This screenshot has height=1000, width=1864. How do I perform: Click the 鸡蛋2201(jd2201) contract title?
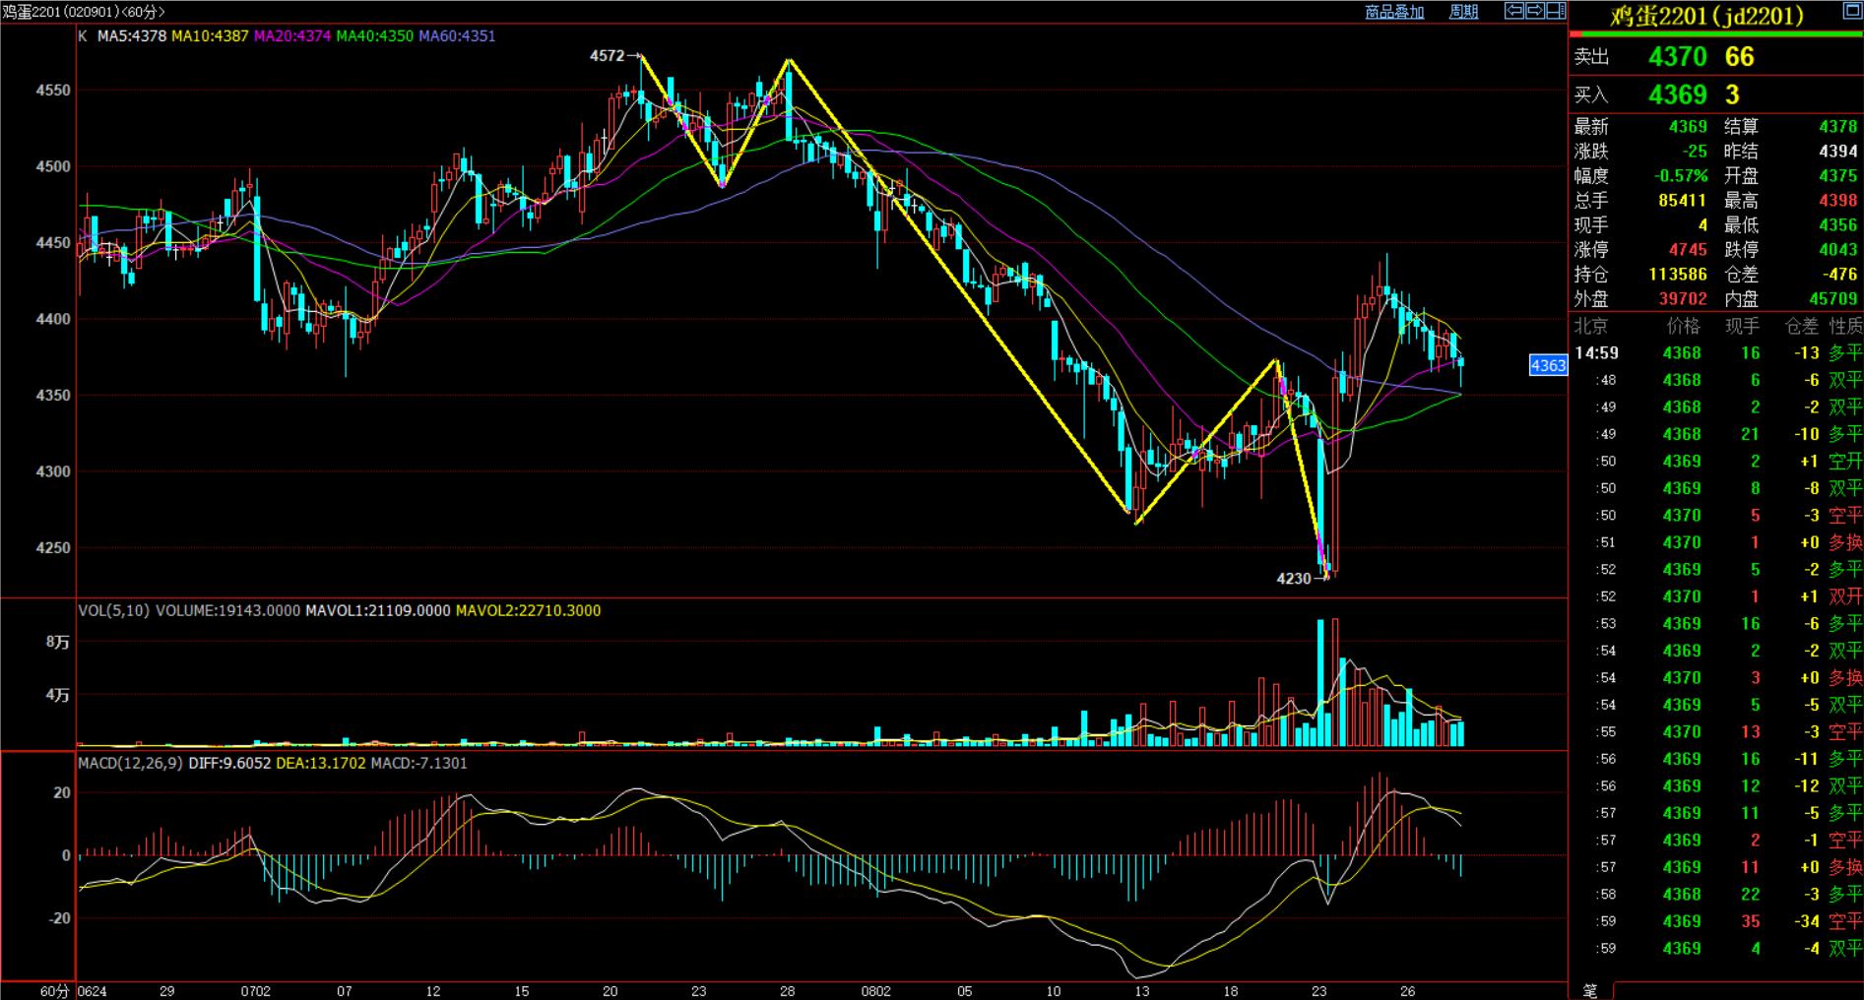[x=1706, y=16]
